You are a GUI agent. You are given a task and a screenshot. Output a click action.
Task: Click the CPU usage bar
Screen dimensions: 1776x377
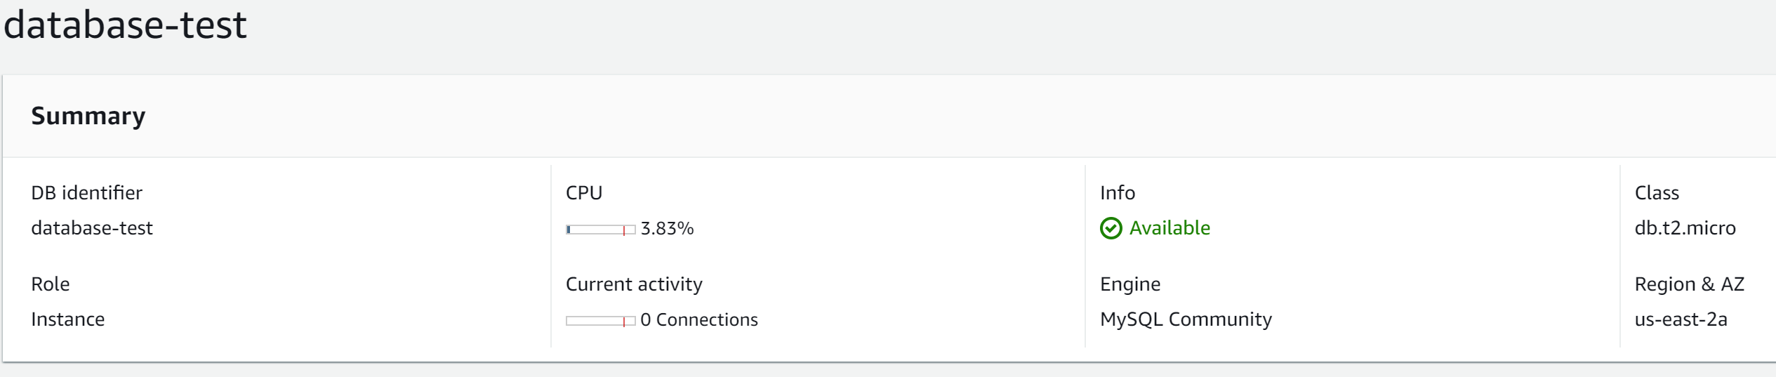[601, 230]
